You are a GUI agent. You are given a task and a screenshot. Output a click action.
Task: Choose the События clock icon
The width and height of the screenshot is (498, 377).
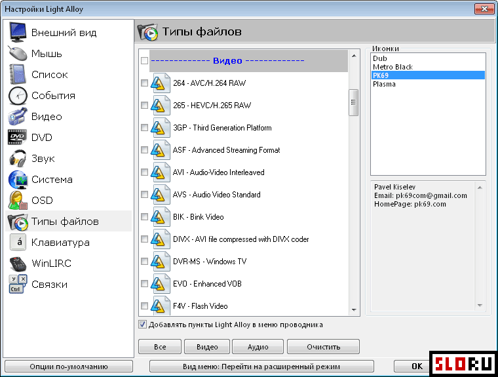tap(18, 95)
